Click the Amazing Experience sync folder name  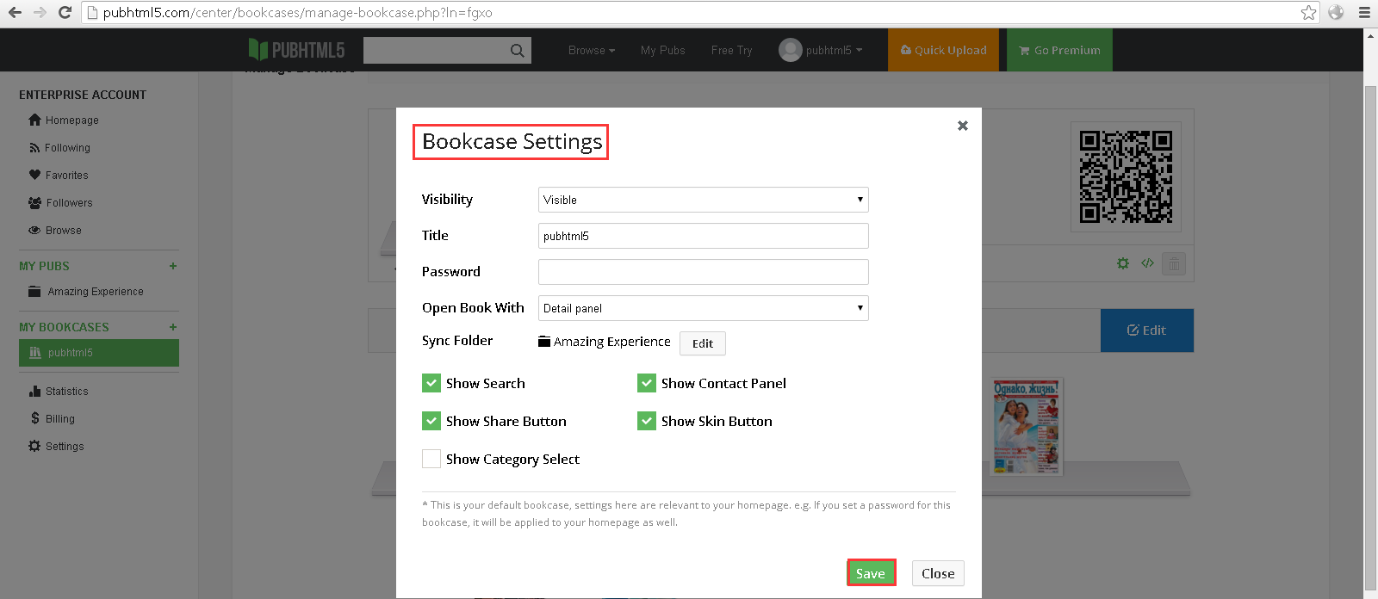(611, 342)
